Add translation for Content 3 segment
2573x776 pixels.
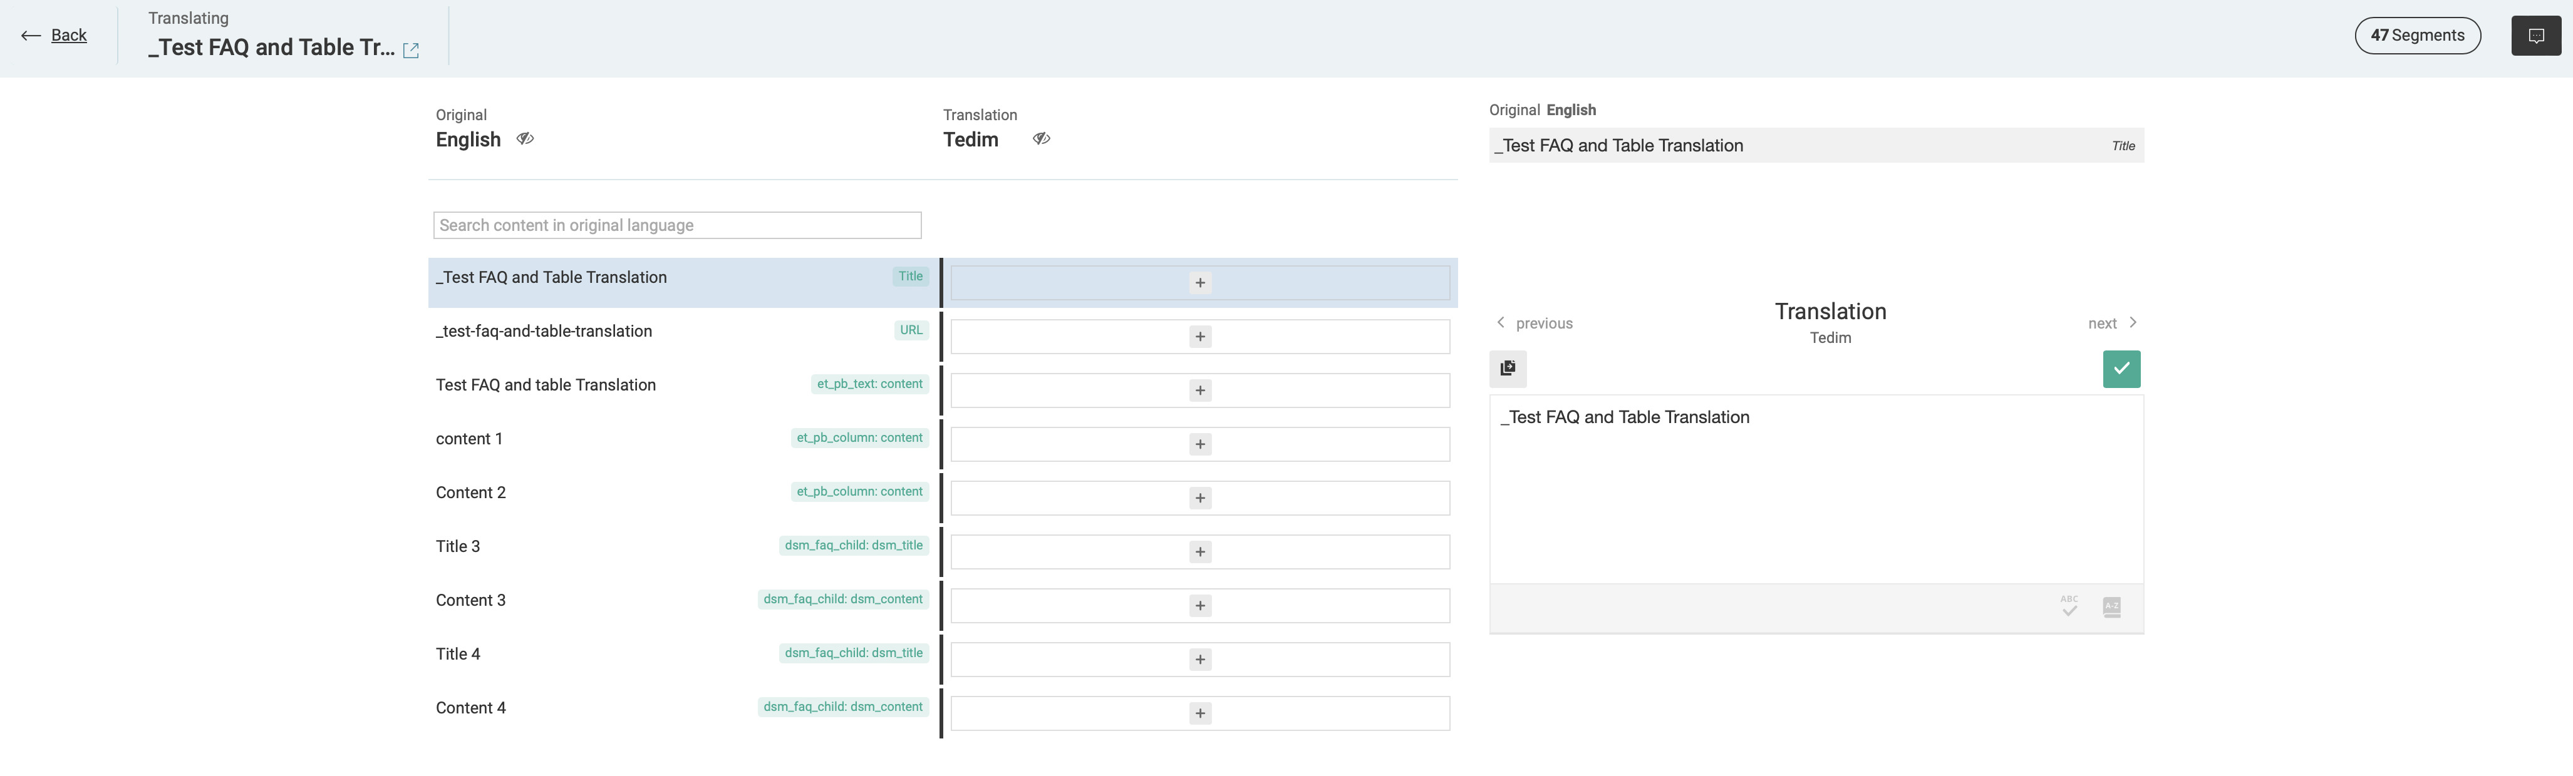tap(1199, 606)
